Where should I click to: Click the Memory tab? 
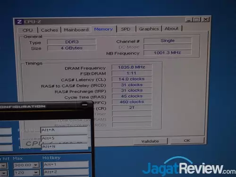tap(103, 29)
